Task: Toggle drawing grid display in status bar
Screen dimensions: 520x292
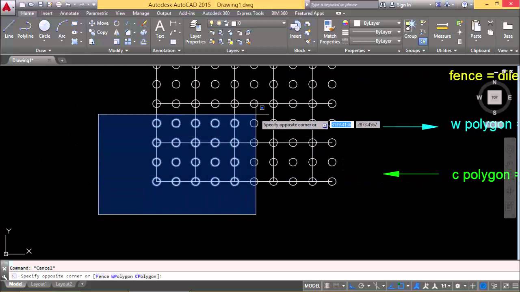Action: point(327,286)
